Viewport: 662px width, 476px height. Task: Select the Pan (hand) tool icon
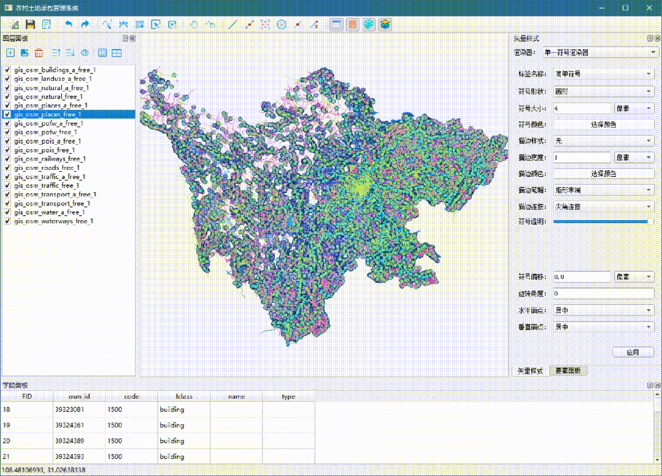193,24
